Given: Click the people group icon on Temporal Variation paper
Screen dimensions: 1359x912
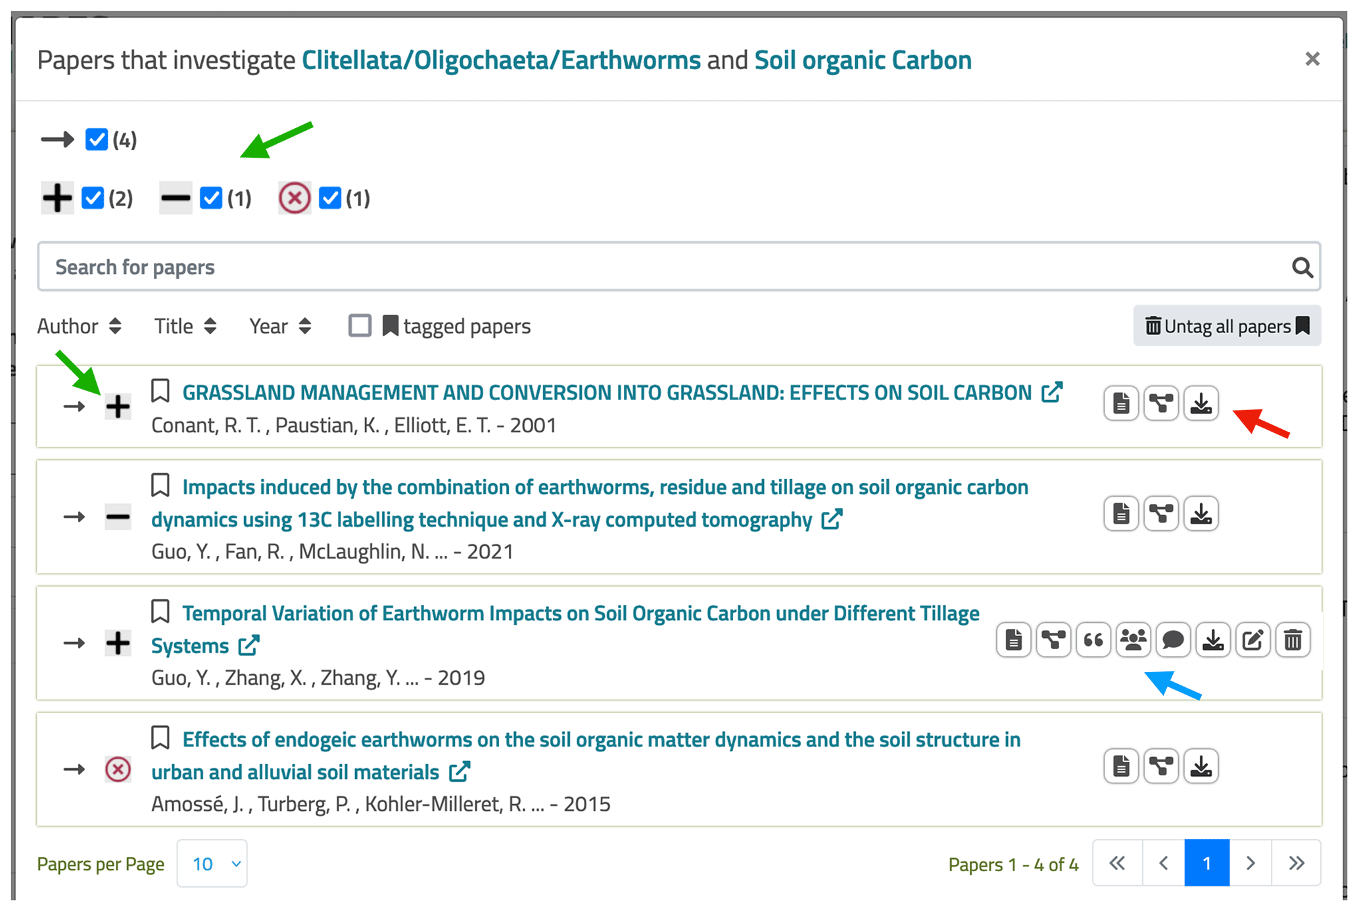Looking at the screenshot, I should [x=1133, y=640].
